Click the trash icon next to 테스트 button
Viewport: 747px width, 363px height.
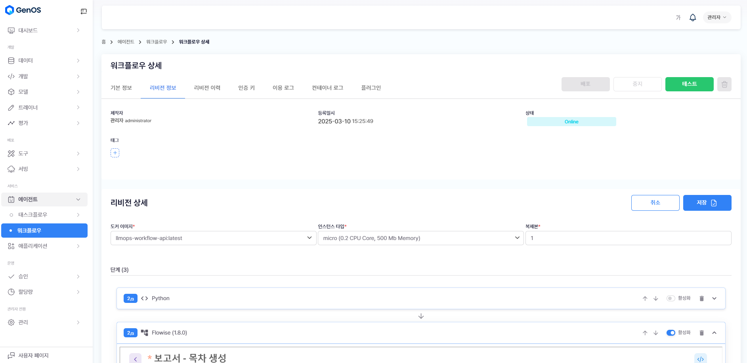tap(724, 84)
